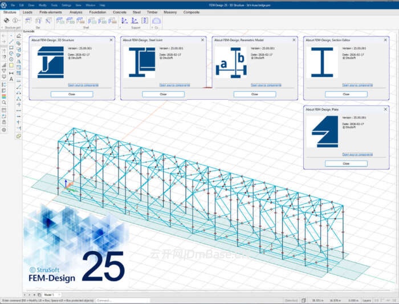Select the third plate tool in Shell group
Viewport: 399px width, 304px height.
(80, 20)
